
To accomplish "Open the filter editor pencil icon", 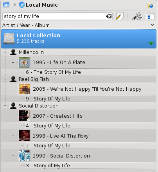I will click(x=120, y=16).
